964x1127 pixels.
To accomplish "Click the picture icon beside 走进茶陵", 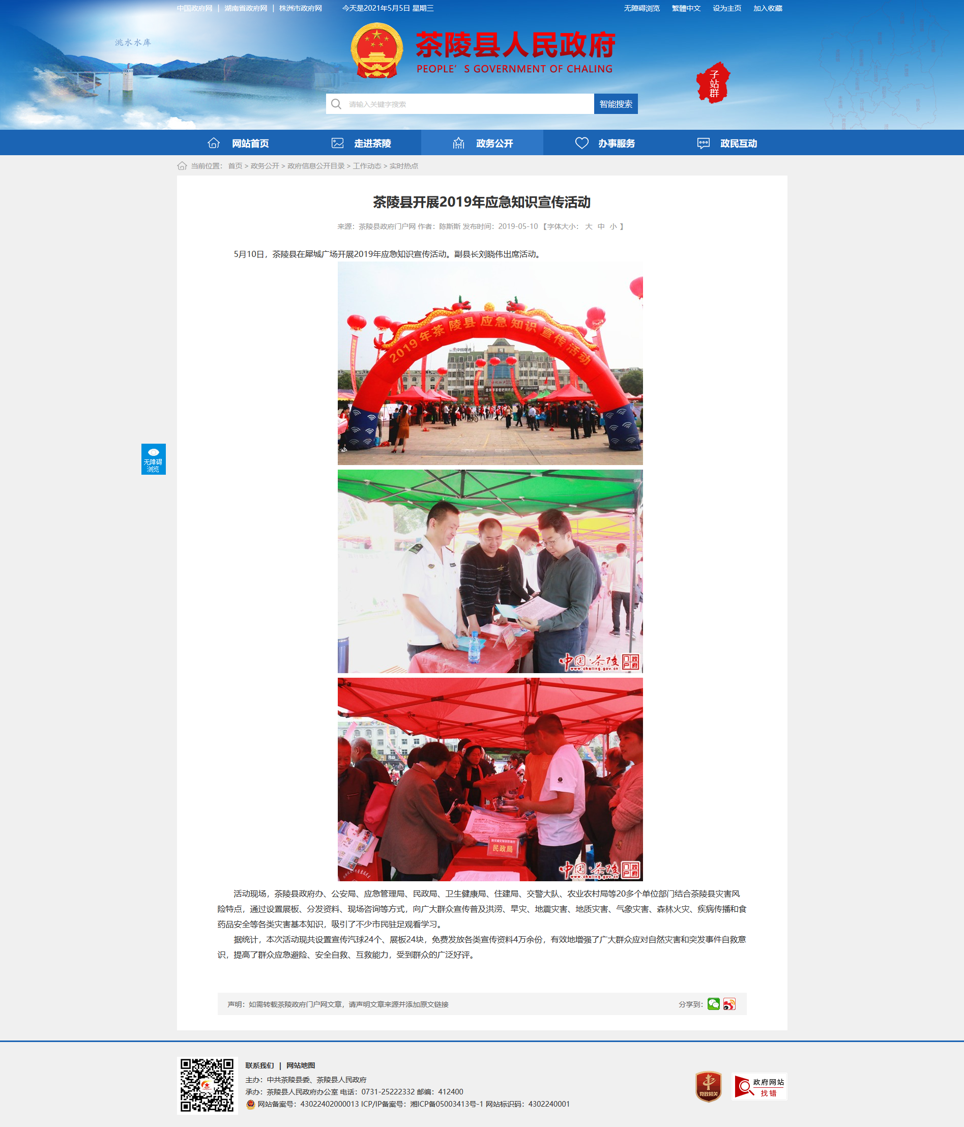I will pos(338,143).
